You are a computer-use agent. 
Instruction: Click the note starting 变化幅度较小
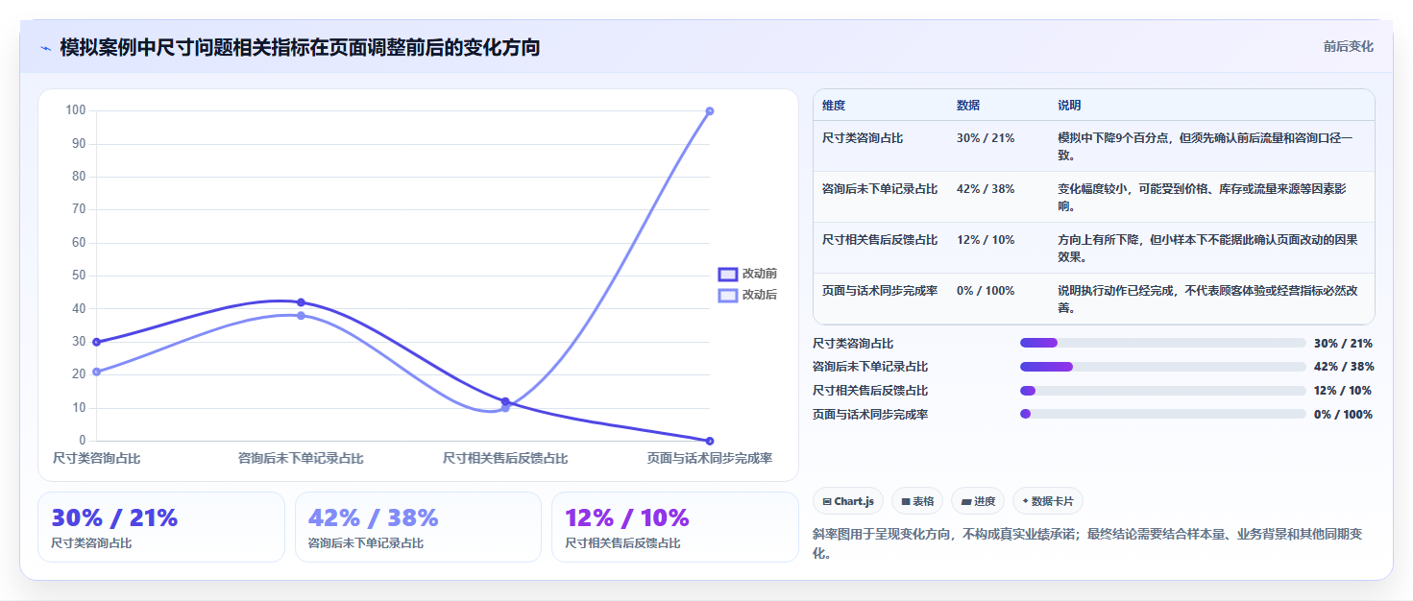1202,197
